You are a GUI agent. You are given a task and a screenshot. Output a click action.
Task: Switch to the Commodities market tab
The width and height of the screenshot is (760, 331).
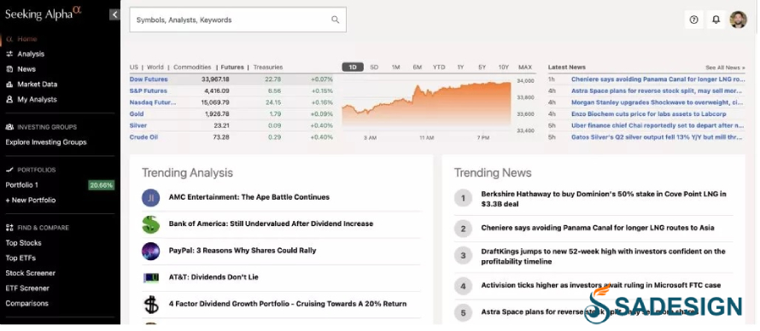(192, 67)
